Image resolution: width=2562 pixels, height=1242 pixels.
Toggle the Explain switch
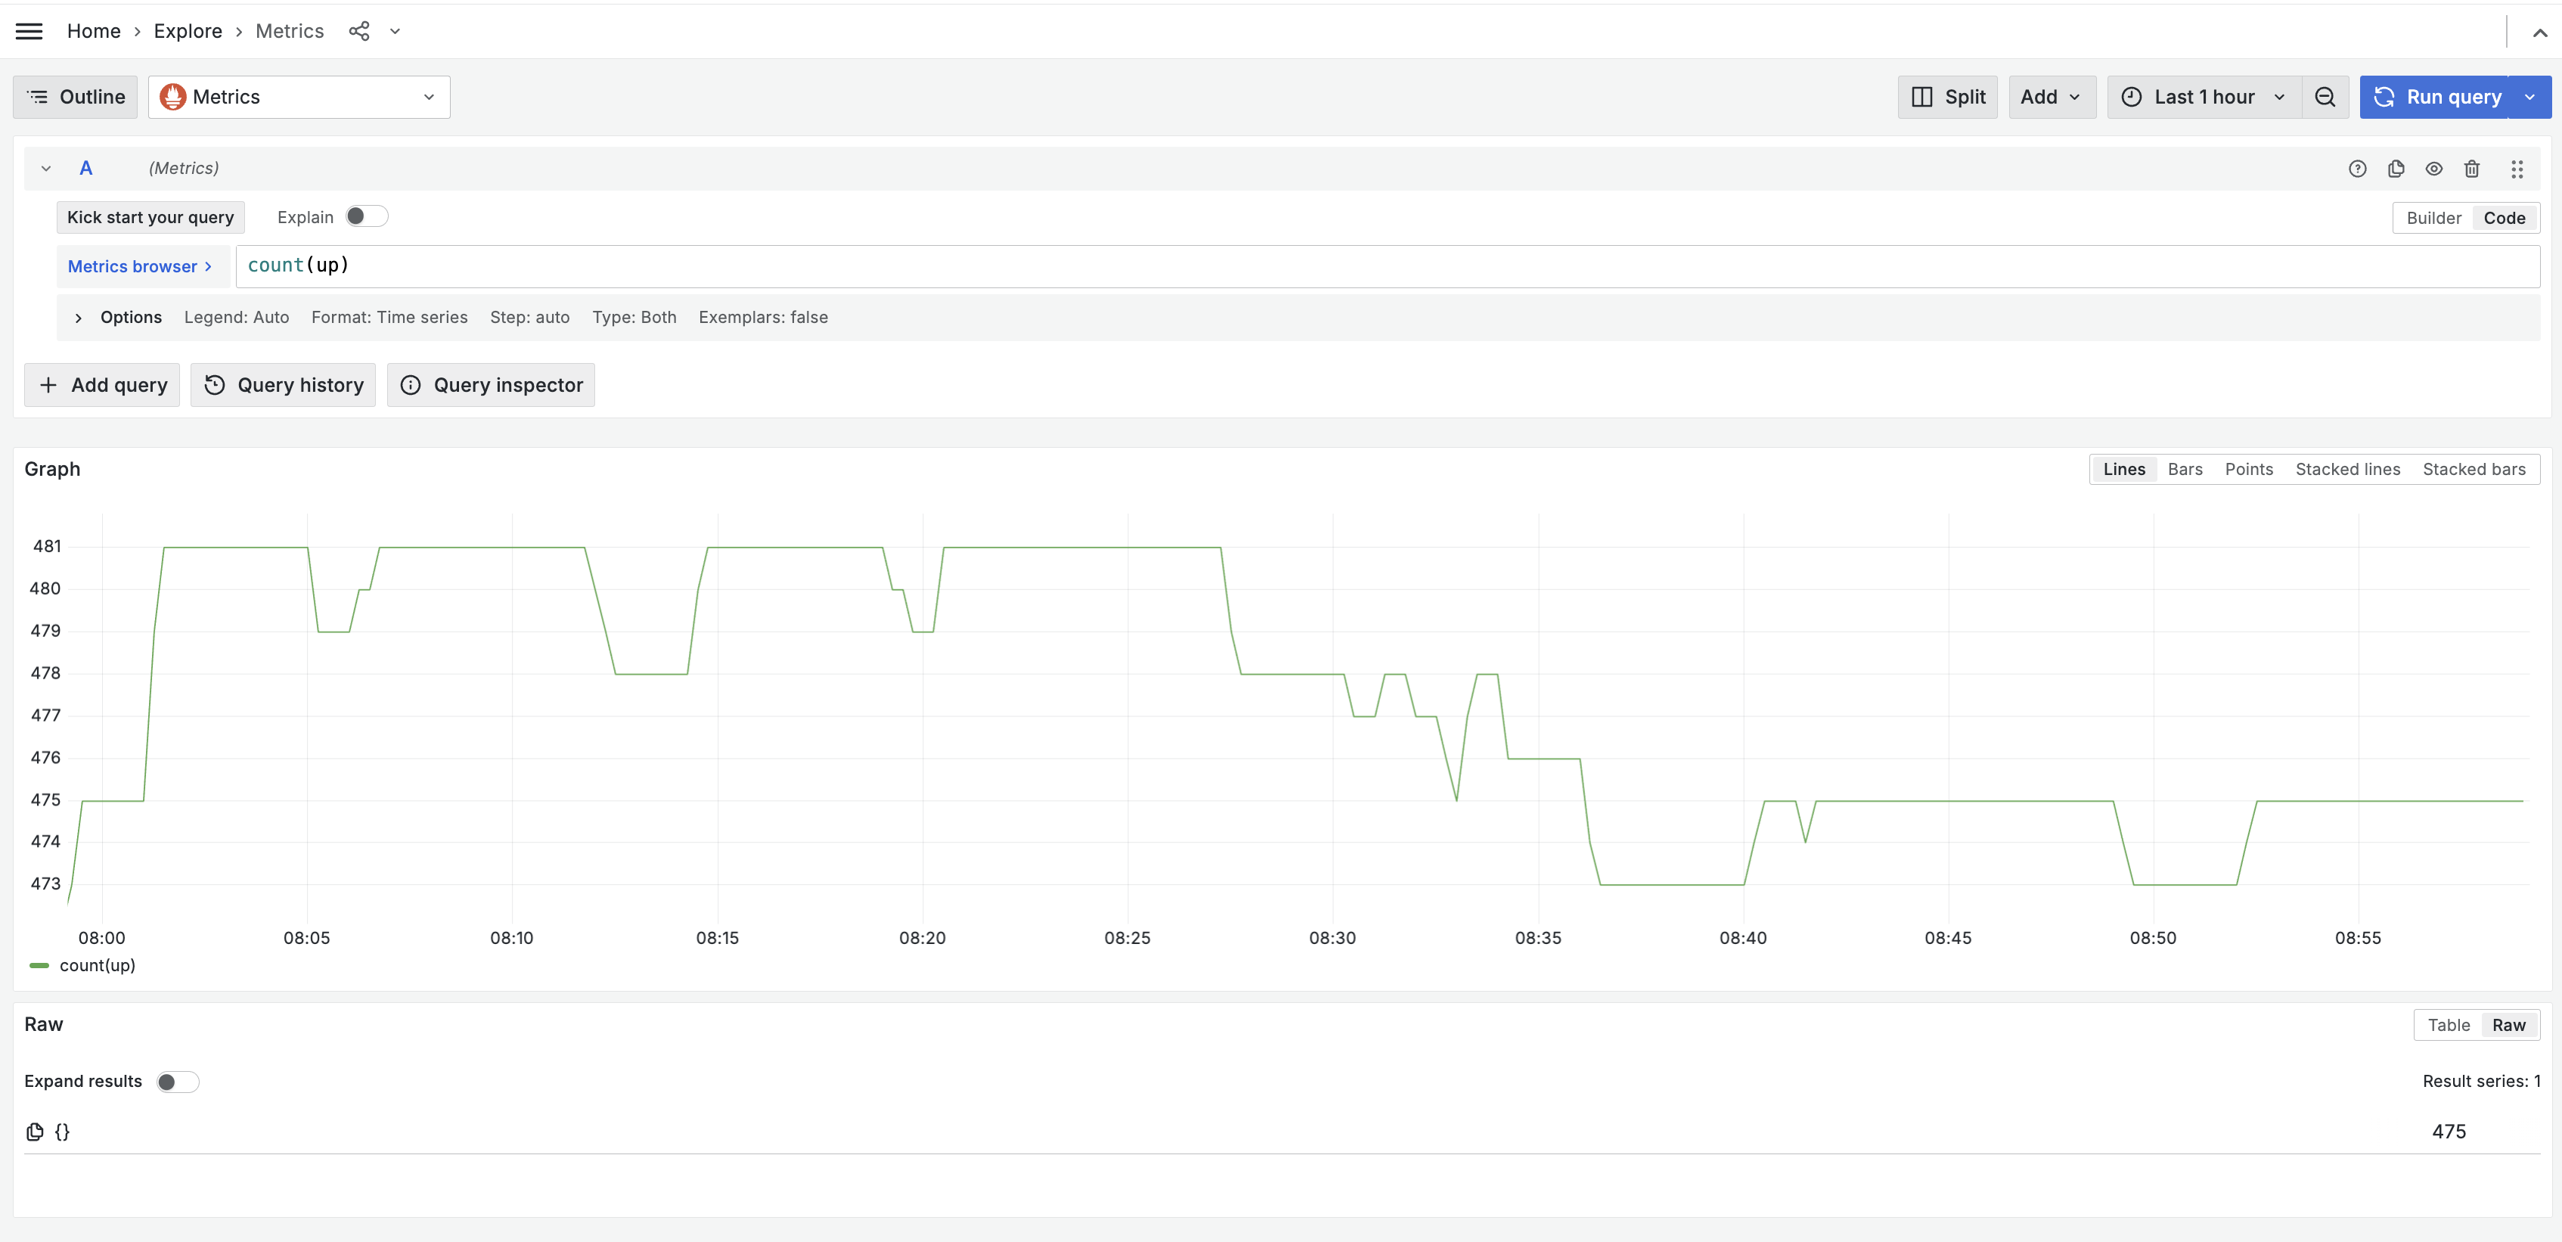click(x=366, y=216)
